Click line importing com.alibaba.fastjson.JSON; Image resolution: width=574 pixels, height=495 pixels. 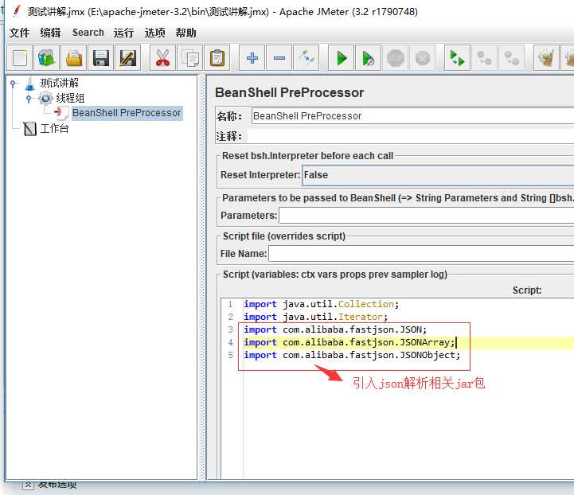point(335,329)
